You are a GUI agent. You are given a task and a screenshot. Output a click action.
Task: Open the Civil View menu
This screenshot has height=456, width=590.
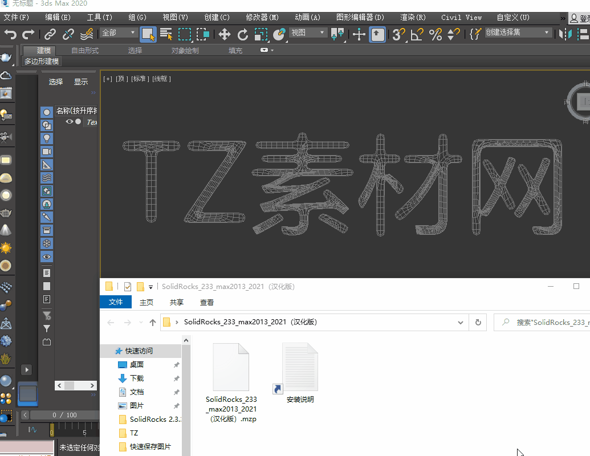pos(461,17)
